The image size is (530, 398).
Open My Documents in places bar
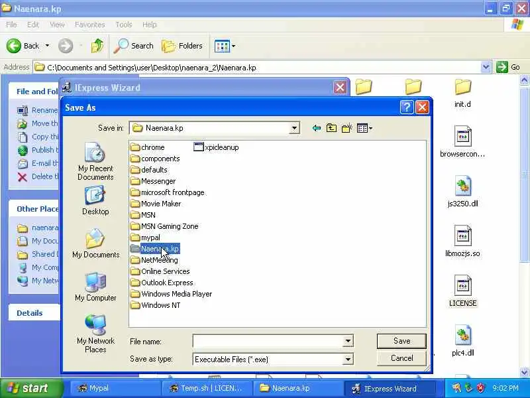click(95, 243)
